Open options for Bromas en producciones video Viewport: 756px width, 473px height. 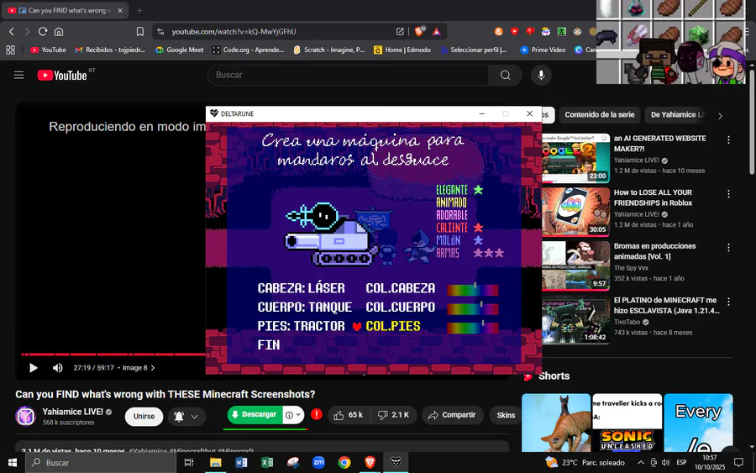(x=728, y=248)
